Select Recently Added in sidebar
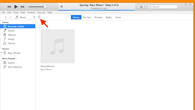This screenshot has width=195, height=110. [x=18, y=27]
